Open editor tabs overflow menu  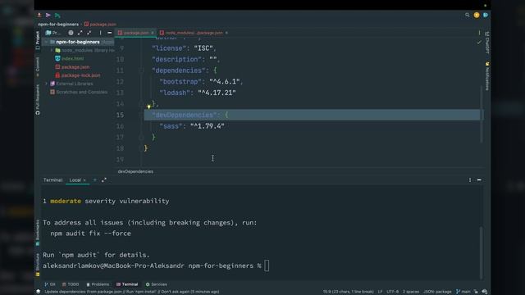(479, 33)
